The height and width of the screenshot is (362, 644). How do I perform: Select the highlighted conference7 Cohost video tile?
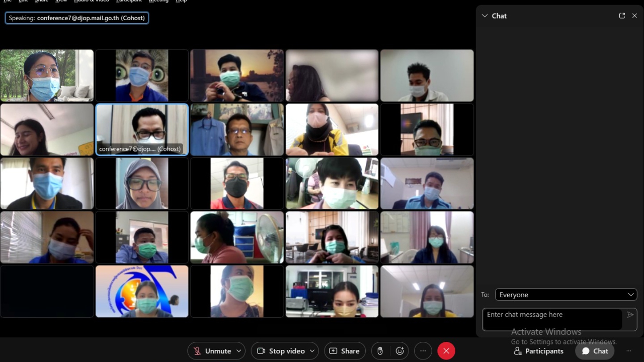tap(142, 129)
